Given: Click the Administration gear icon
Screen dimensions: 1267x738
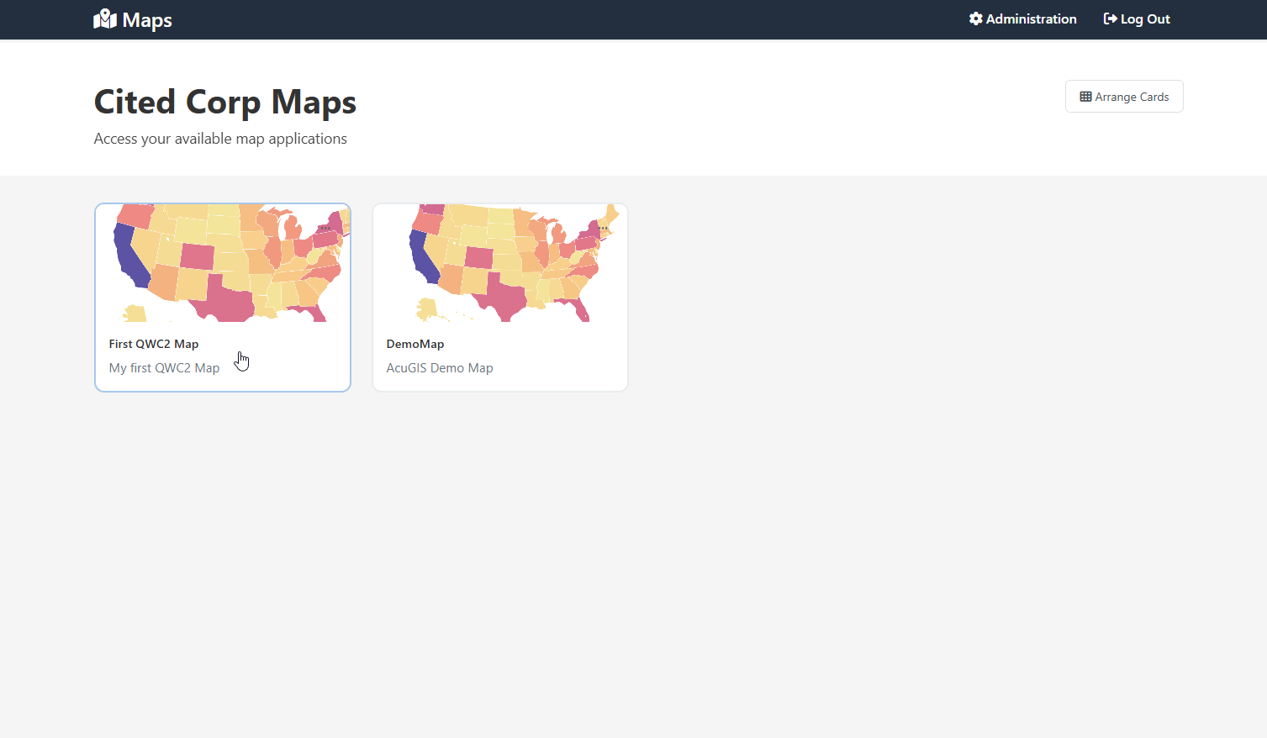Looking at the screenshot, I should 975,18.
